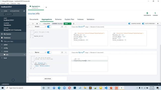This screenshot has height=90, width=161.
Task: Expand the admin database tree
Action: click(2, 45)
